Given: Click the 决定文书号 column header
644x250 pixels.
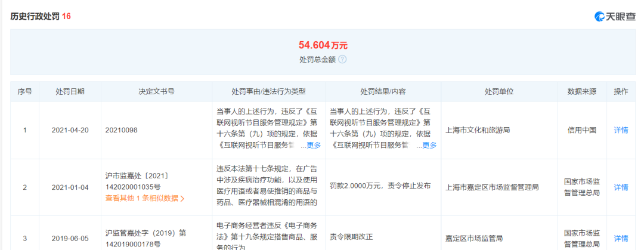Looking at the screenshot, I should pyautogui.click(x=156, y=92).
